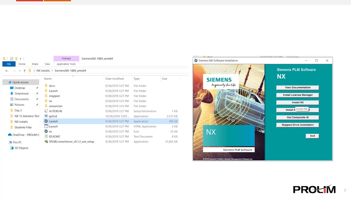Switch to the Home ribbon tab
This screenshot has width=351, height=197.
pos(22,64)
